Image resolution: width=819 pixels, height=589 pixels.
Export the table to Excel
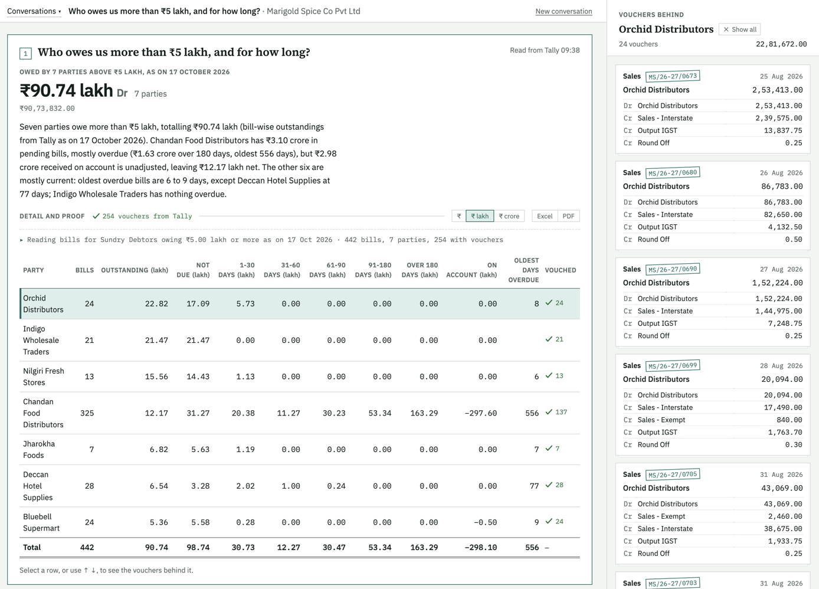pyautogui.click(x=545, y=216)
